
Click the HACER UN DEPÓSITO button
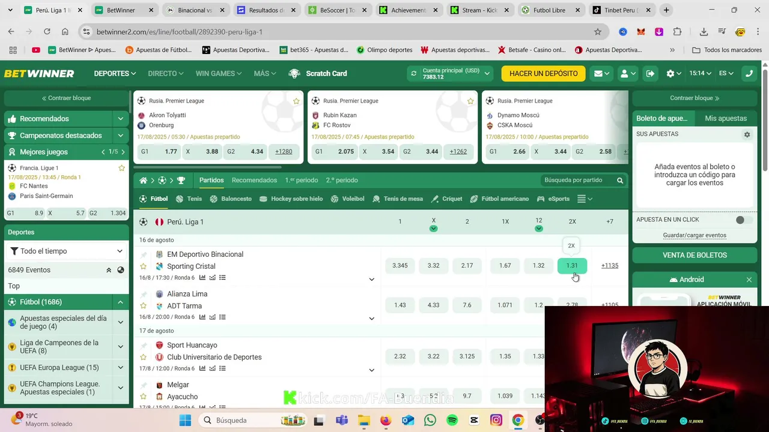click(x=543, y=73)
